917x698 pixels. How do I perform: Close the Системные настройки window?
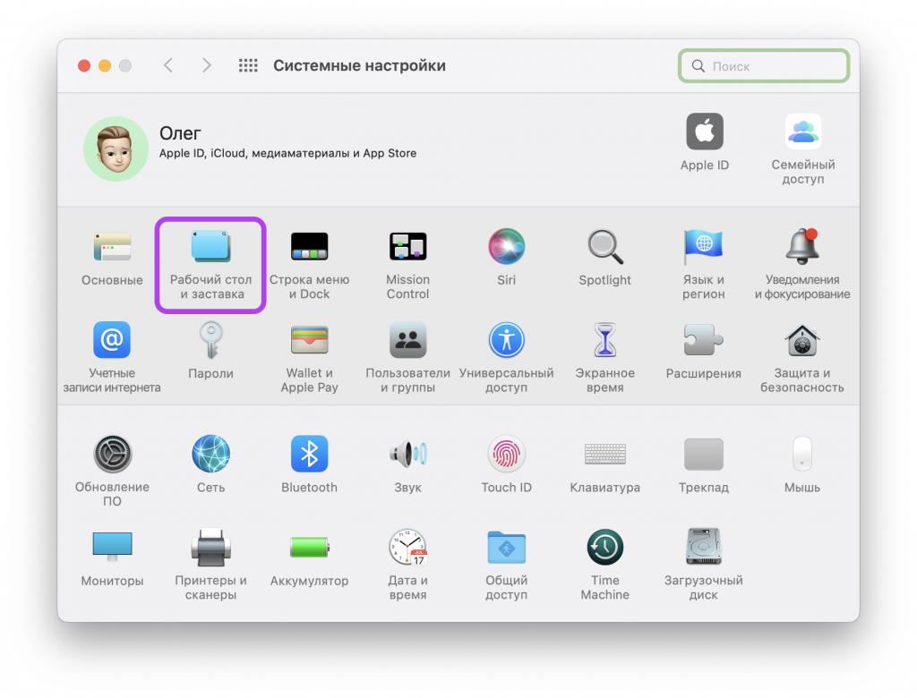(x=84, y=65)
